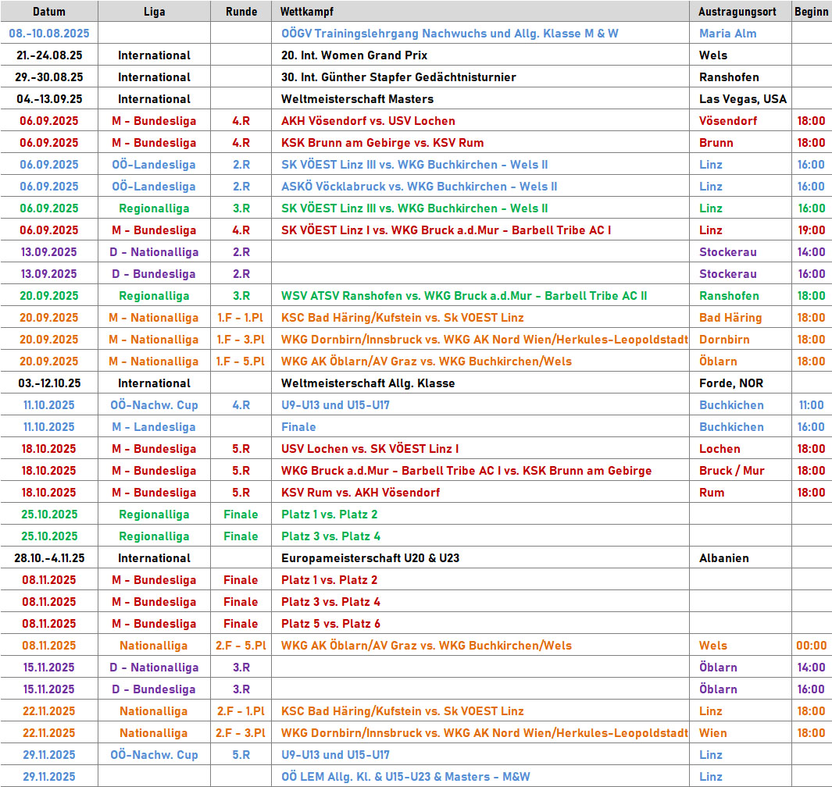Select the blue SK VÖEST Linz III Landesliga match

pos(414,165)
